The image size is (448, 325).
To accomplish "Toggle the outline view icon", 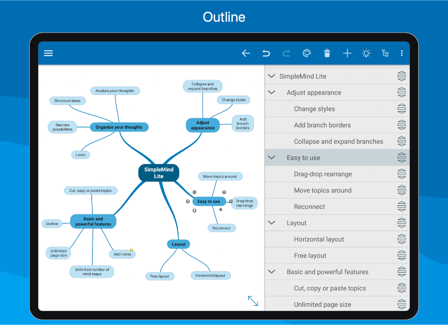I will pyautogui.click(x=385, y=53).
